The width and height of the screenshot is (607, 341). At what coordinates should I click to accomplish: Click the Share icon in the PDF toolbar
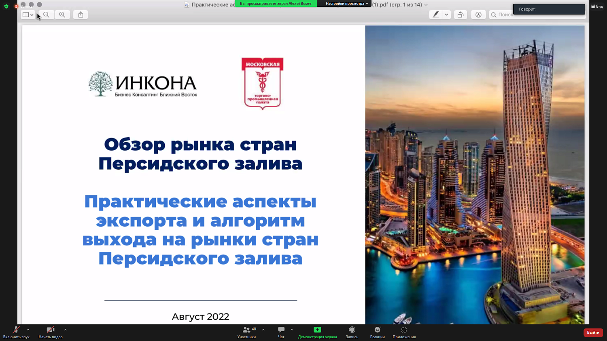click(x=80, y=15)
